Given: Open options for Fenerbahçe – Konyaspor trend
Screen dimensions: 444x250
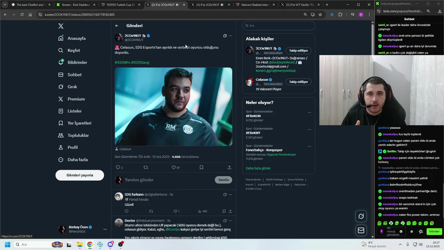Looking at the screenshot, I should 309,147.
